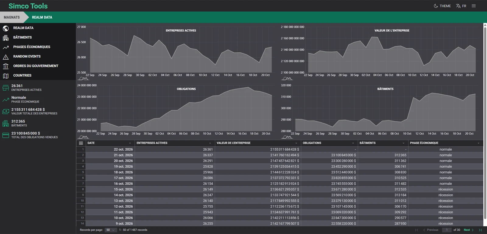Open the Entreprises Actives column dropdown arrow
This screenshot has height=234, width=487.
point(210,143)
